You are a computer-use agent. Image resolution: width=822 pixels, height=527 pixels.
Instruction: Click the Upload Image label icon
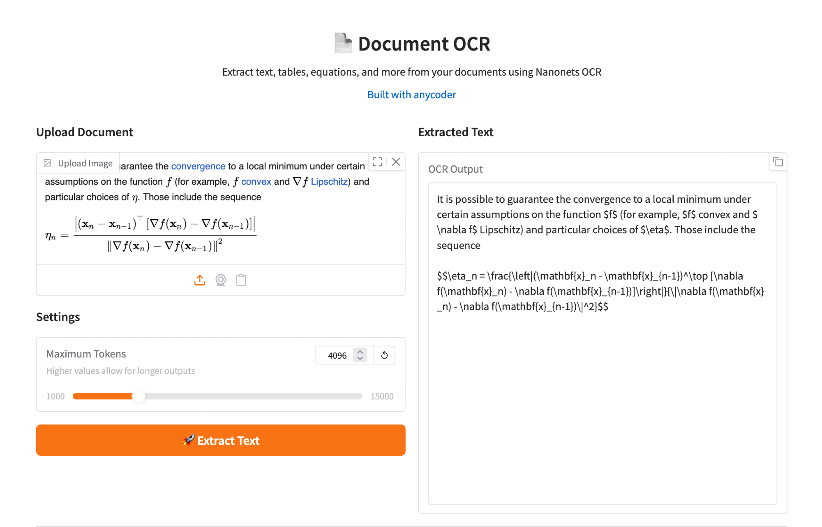click(48, 163)
